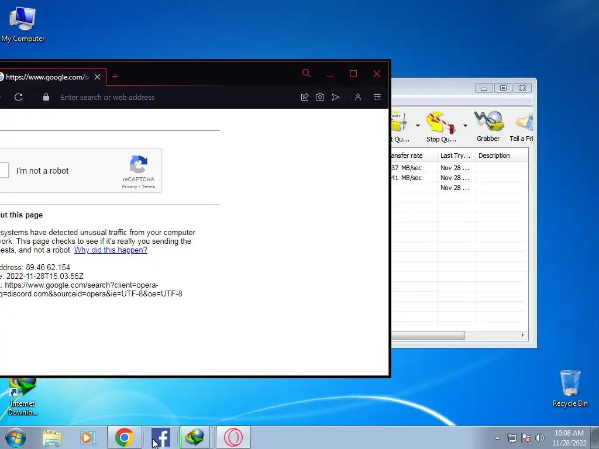The height and width of the screenshot is (449, 599).
Task: Add a new tab with plus icon
Action: click(x=115, y=77)
